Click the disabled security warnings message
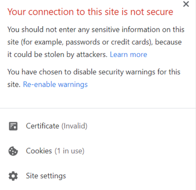Screen dimensions: 196x190 (94, 78)
